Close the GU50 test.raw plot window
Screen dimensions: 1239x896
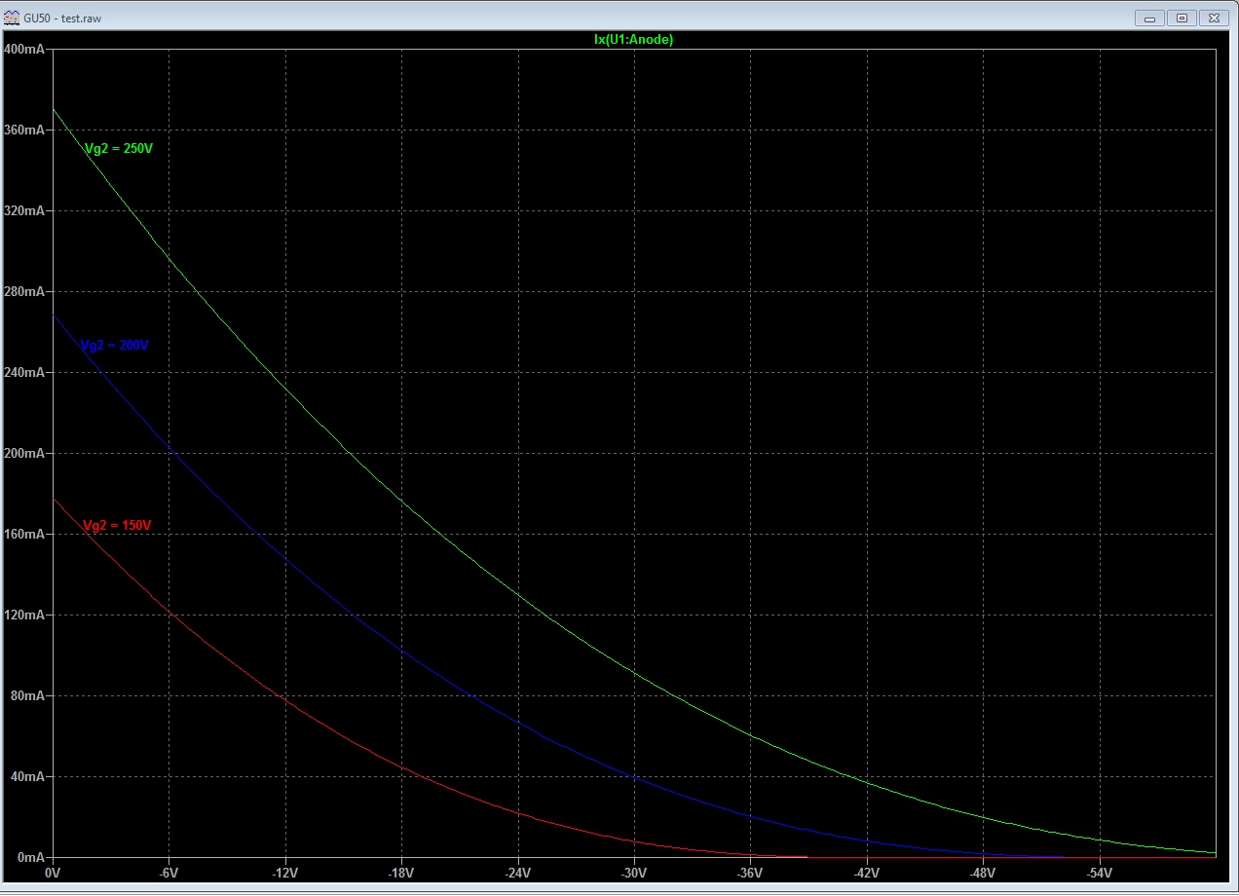click(x=1214, y=18)
